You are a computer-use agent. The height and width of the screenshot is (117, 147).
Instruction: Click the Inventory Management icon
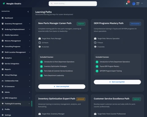3,23
